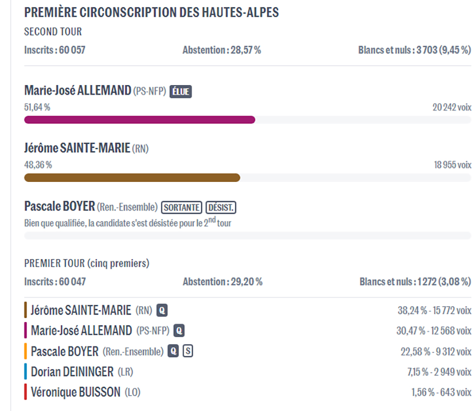Screen dimensions: 472x411
Task: Click the PREMIER TOUR (cinq premiers) heading
Action: (x=87, y=264)
